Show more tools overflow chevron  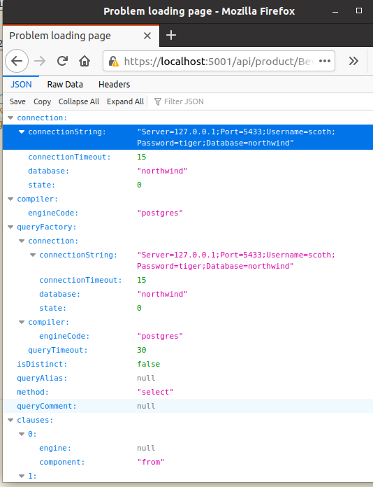pos(353,61)
